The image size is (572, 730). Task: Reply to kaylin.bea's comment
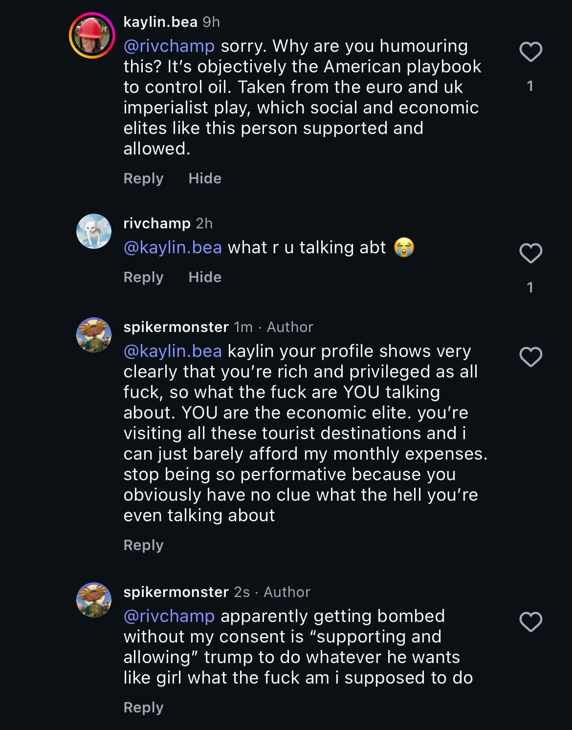click(x=143, y=178)
